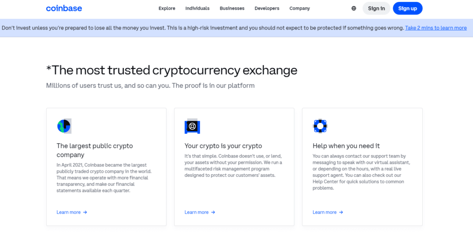473x248 pixels.
Task: Open the language globe selector
Action: coord(354,8)
